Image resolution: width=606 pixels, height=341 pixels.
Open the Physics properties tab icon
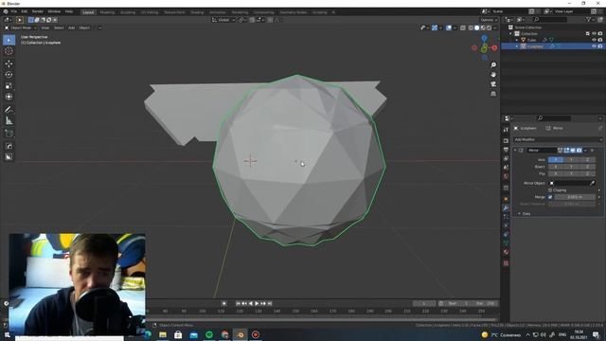[506, 225]
